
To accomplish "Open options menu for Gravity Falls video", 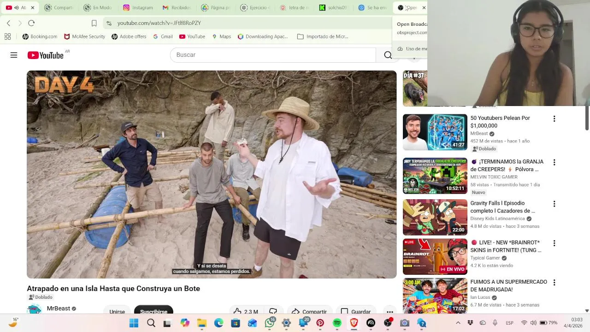I will point(554,204).
